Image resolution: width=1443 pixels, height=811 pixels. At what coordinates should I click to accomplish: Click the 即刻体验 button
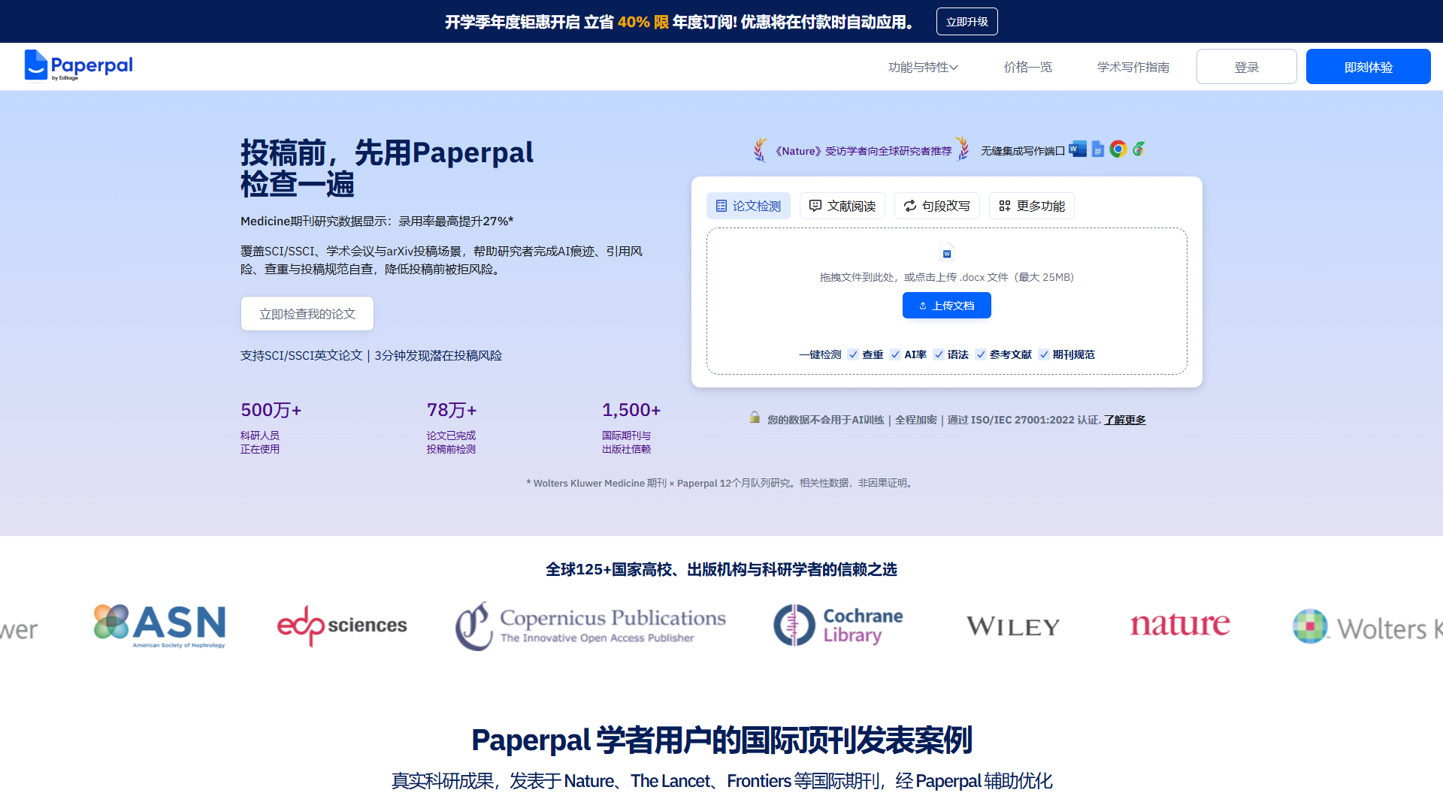click(x=1369, y=66)
